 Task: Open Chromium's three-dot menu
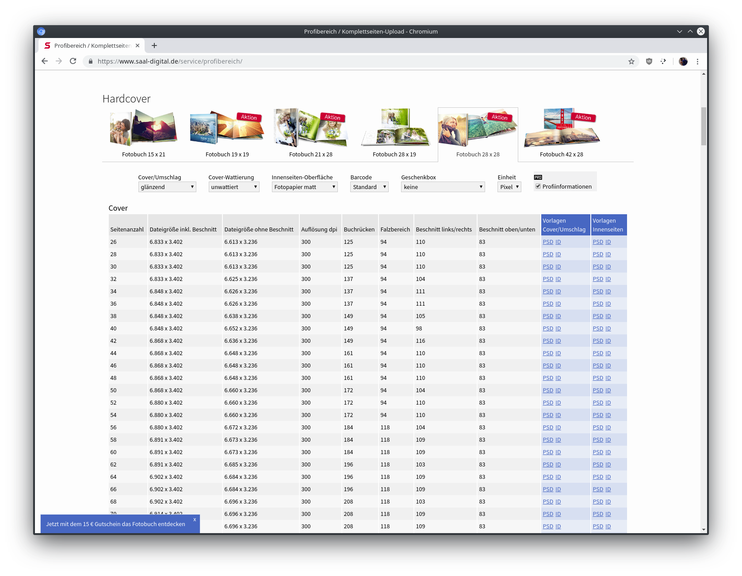[697, 61]
